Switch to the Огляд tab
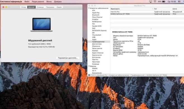This screenshot has width=184, height=109. [23, 7]
